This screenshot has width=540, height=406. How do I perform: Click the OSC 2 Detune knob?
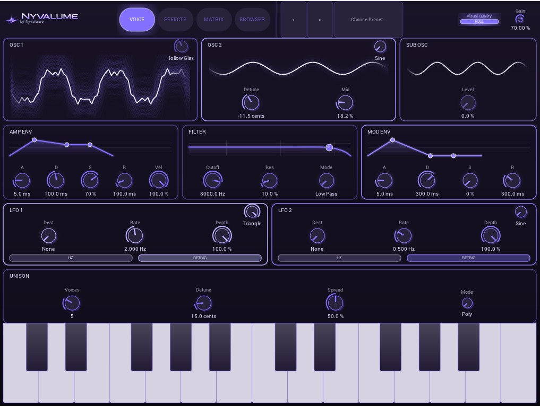(x=251, y=102)
